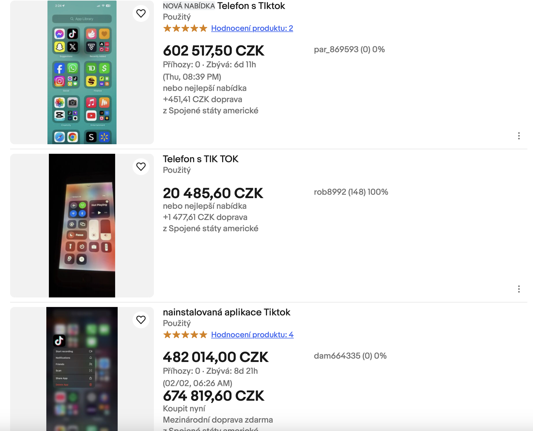Open listing titled Telefon s TIktok
This screenshot has height=431, width=533.
point(251,6)
